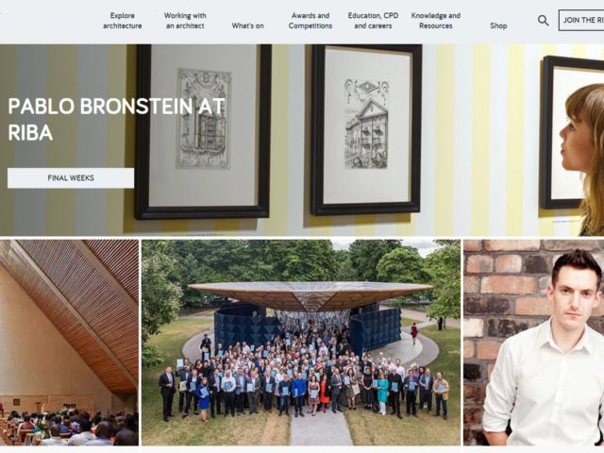Open the wooden church interior thumbnail
The height and width of the screenshot is (453, 604).
pos(69,343)
